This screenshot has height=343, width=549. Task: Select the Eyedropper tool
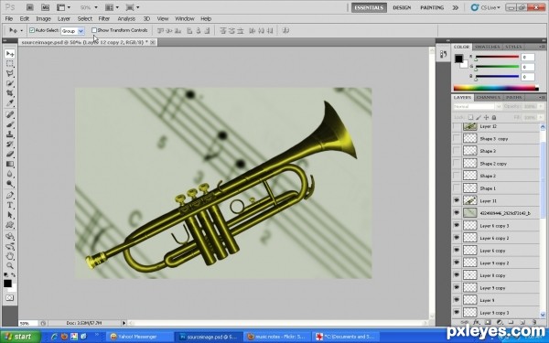(10, 102)
